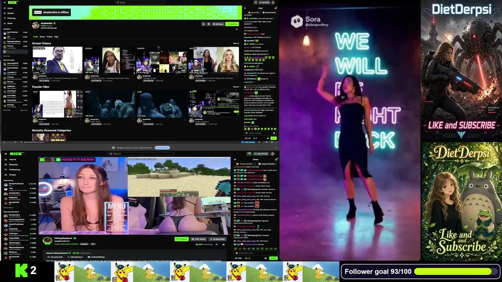The image size is (502, 282).
Task: Open LosPollosTV in top window Recommended list
Action: point(15,73)
